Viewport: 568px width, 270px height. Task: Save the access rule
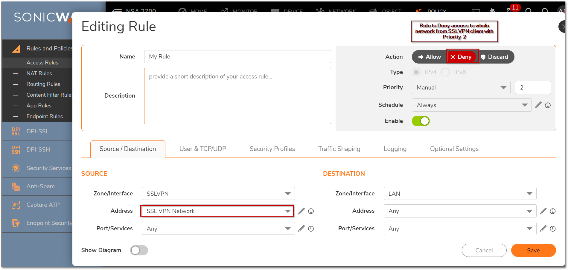click(533, 250)
